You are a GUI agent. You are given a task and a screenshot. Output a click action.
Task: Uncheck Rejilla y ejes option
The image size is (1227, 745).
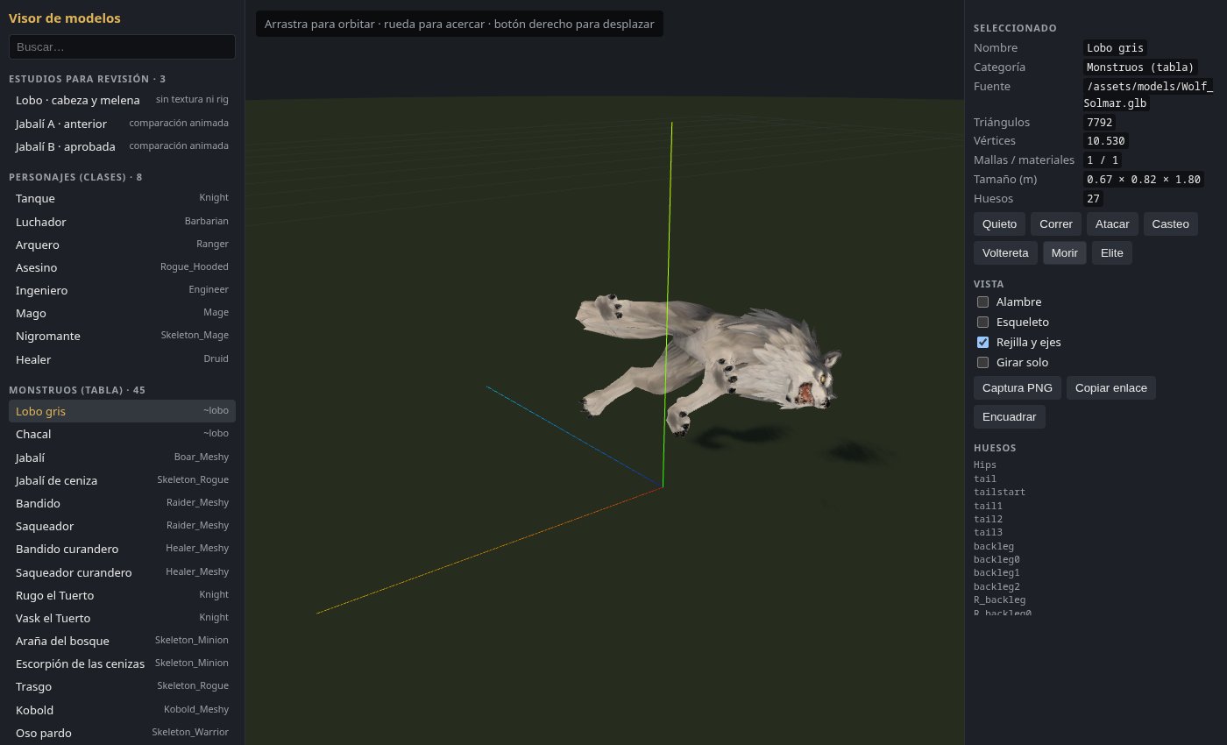click(982, 342)
